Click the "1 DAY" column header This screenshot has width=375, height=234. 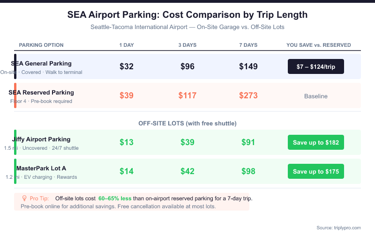pos(126,45)
